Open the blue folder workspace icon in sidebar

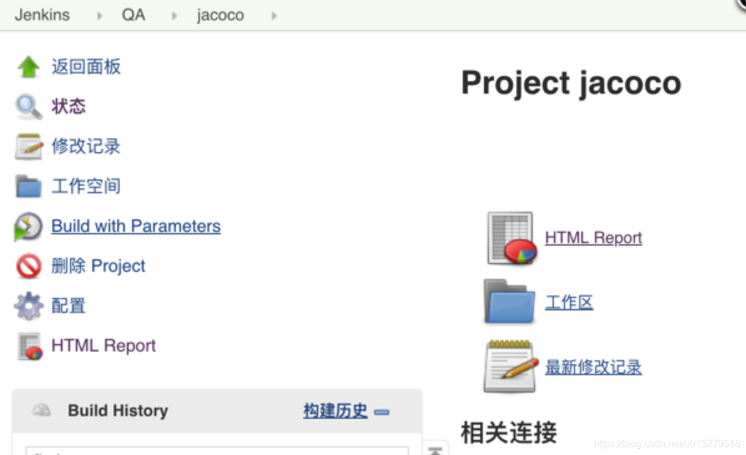[x=29, y=186]
